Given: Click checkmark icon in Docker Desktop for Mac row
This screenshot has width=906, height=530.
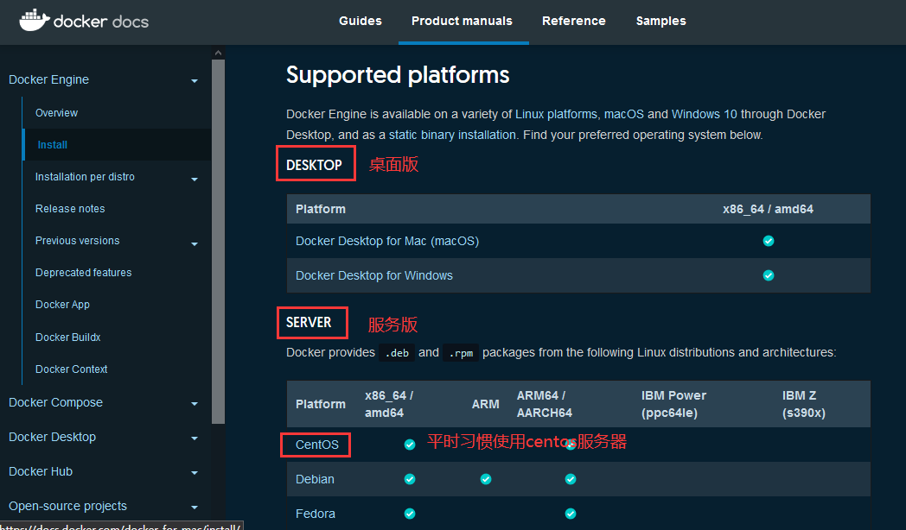Looking at the screenshot, I should [769, 241].
